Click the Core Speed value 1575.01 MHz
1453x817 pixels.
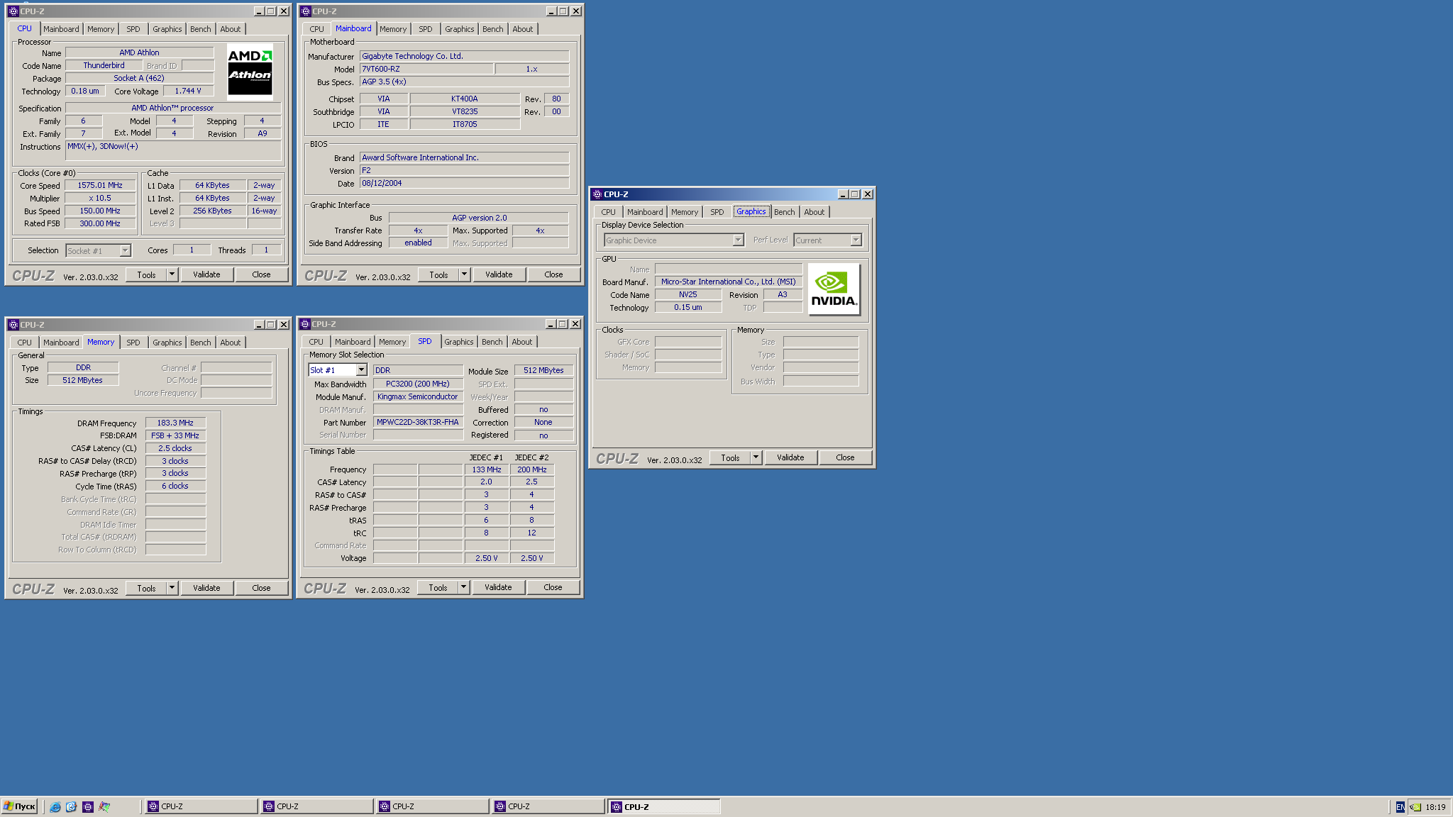(100, 185)
